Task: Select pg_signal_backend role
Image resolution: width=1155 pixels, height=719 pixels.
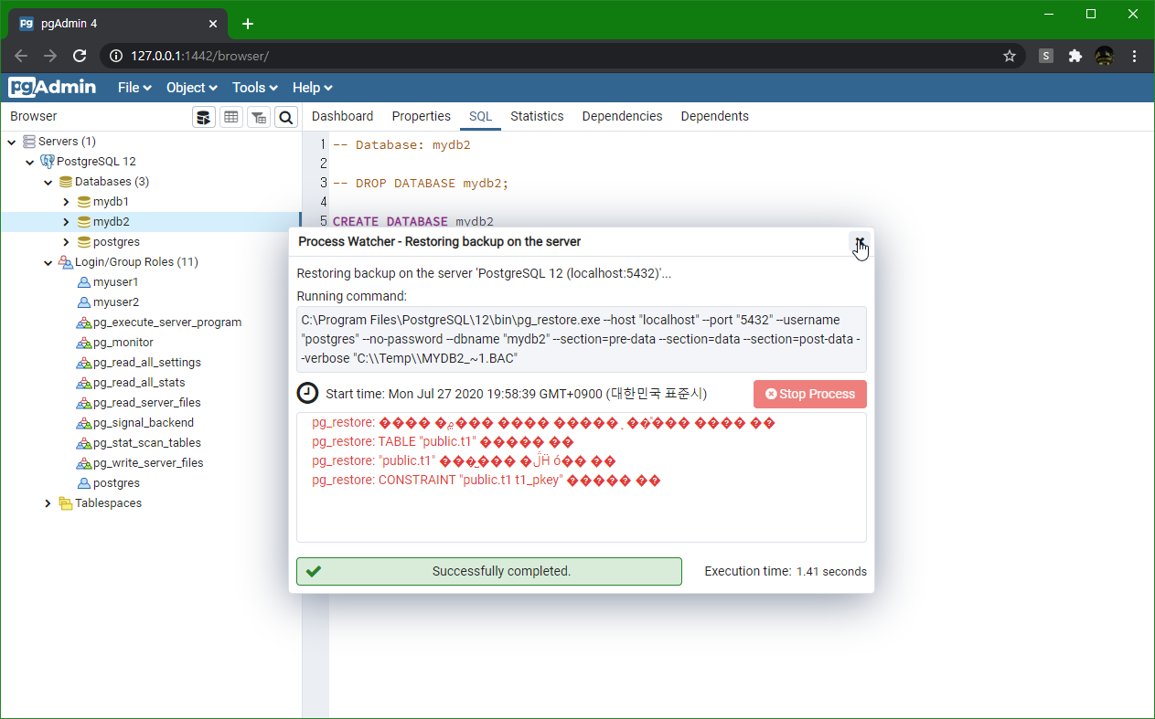Action: tap(143, 423)
